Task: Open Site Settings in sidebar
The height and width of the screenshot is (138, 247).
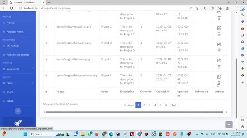Action: [13, 46]
